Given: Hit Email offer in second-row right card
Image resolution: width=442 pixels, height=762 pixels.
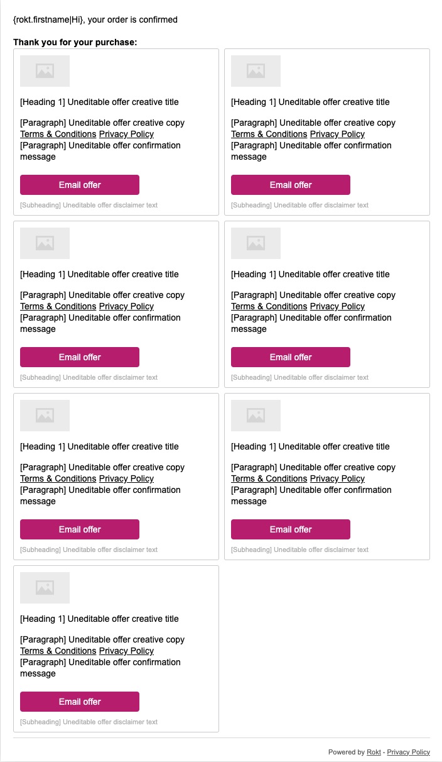Looking at the screenshot, I should tap(291, 357).
